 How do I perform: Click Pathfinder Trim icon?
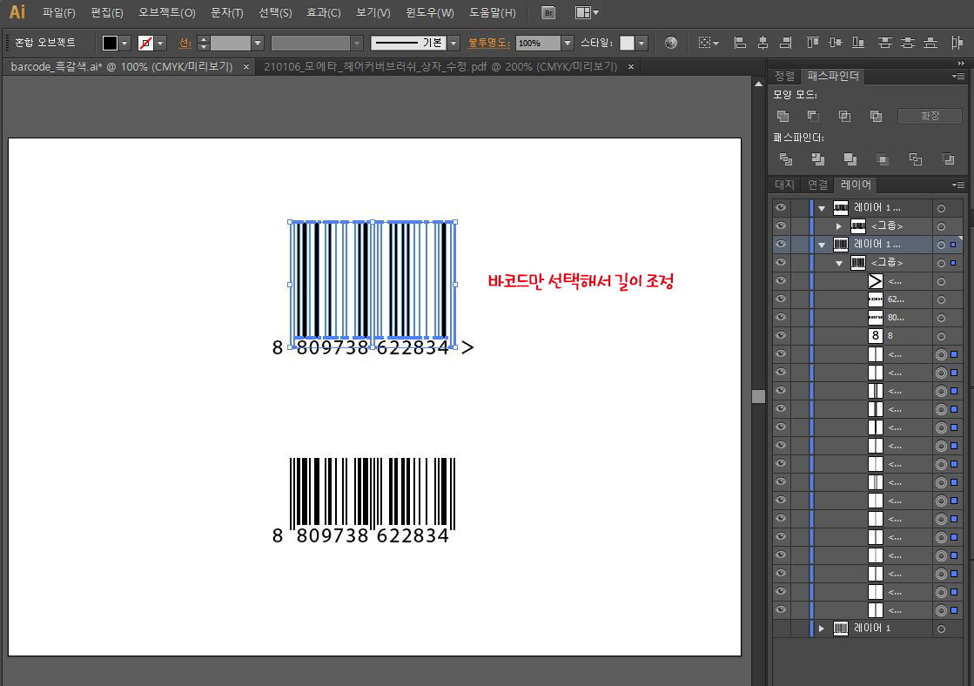coord(818,159)
